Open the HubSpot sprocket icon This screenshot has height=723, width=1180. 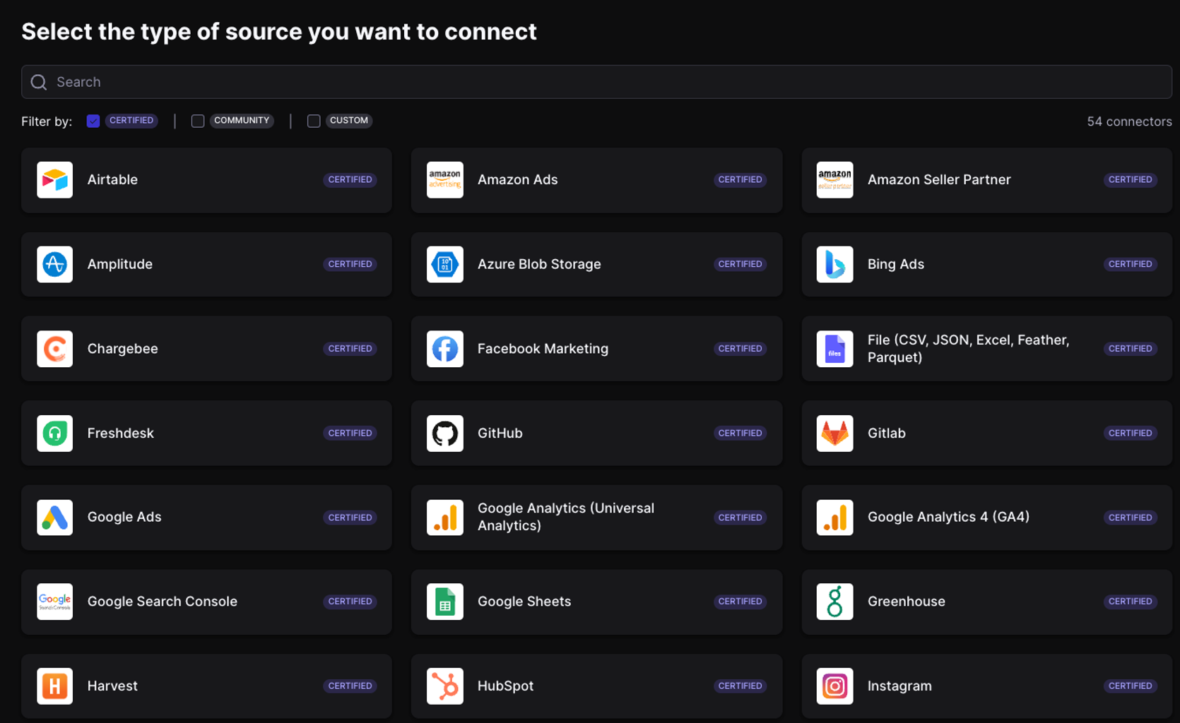(x=444, y=686)
